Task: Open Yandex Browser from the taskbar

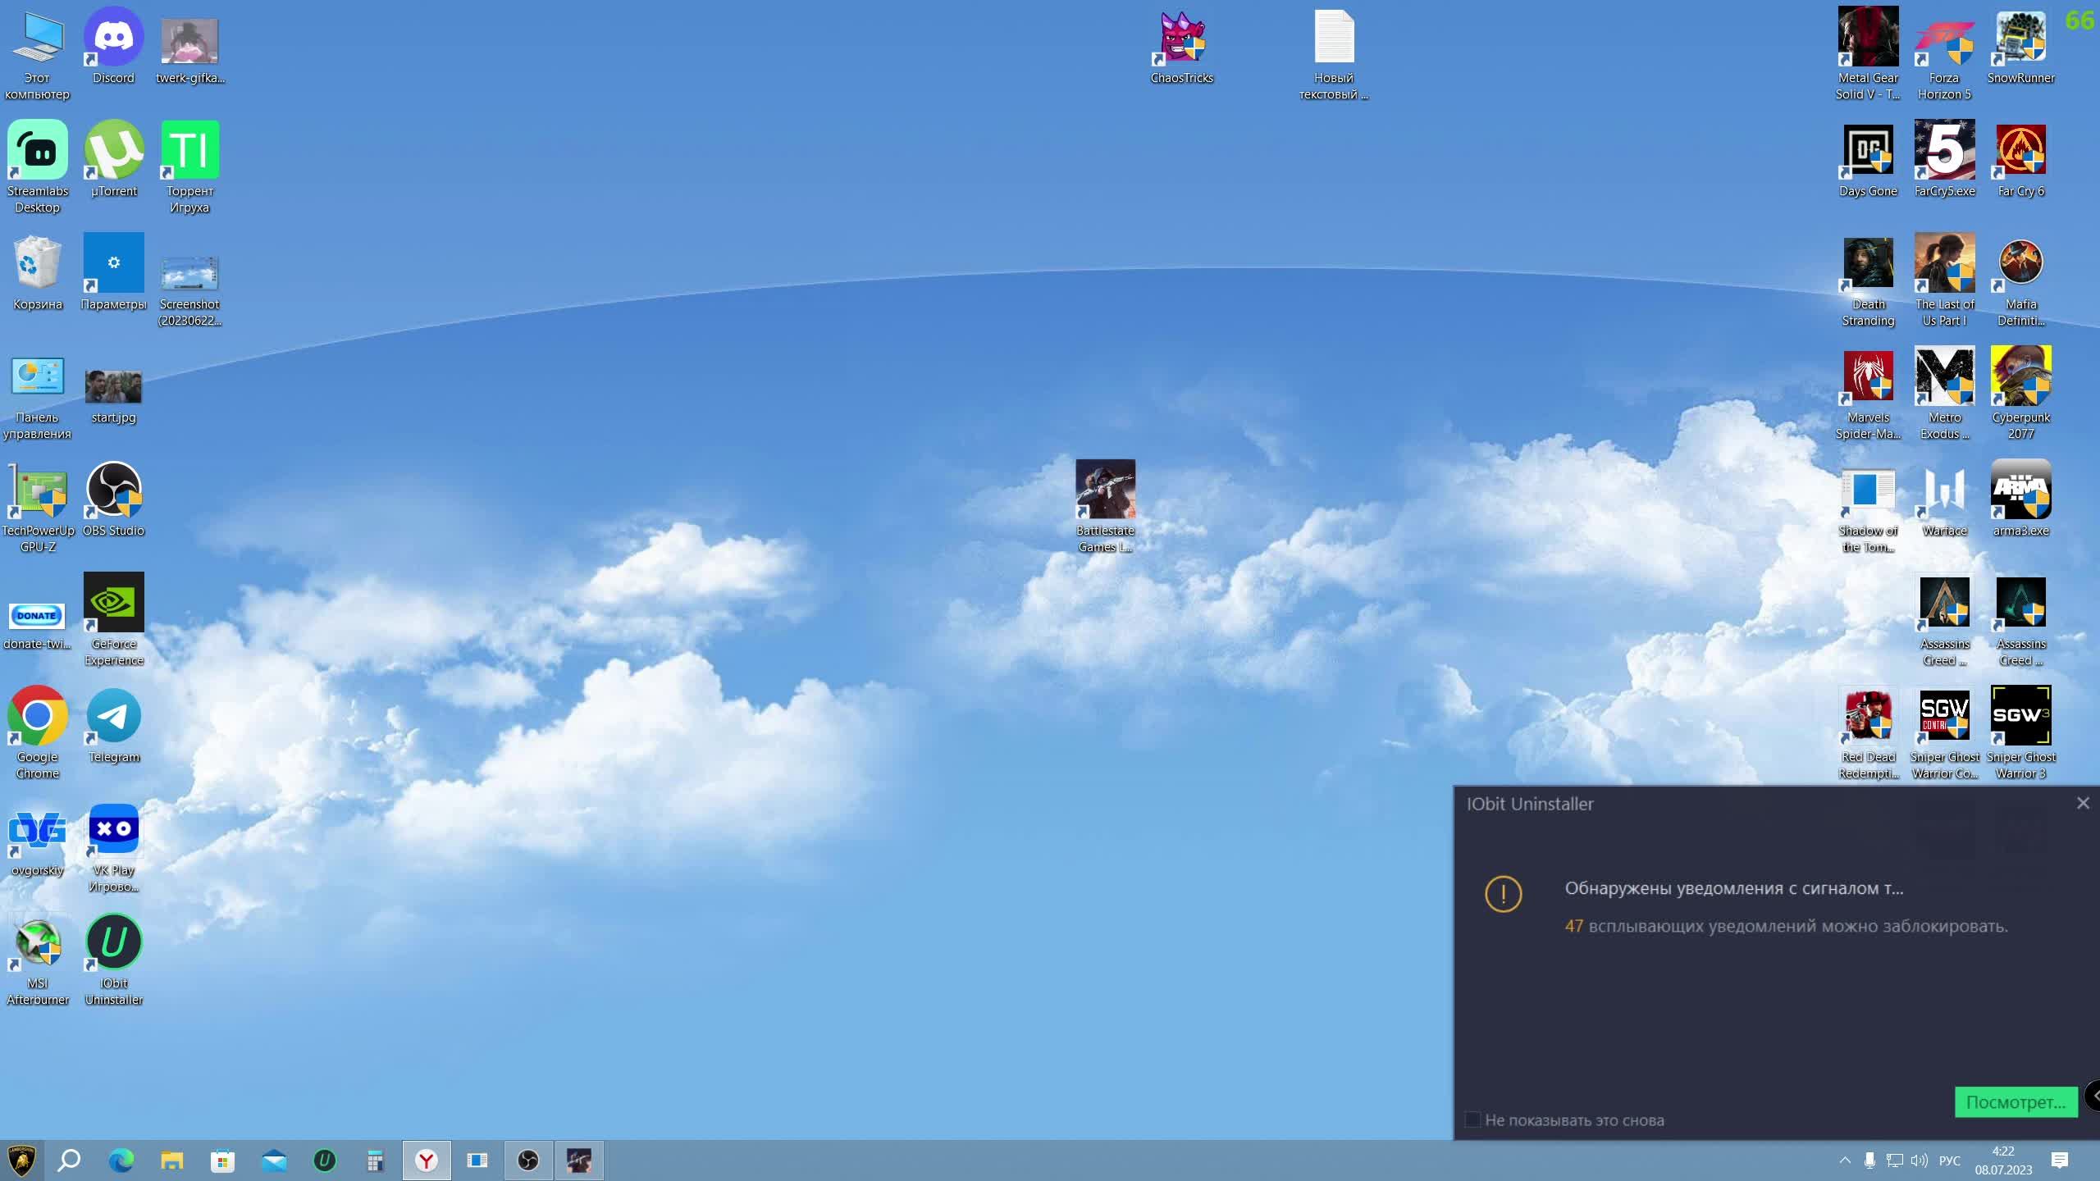Action: [427, 1160]
